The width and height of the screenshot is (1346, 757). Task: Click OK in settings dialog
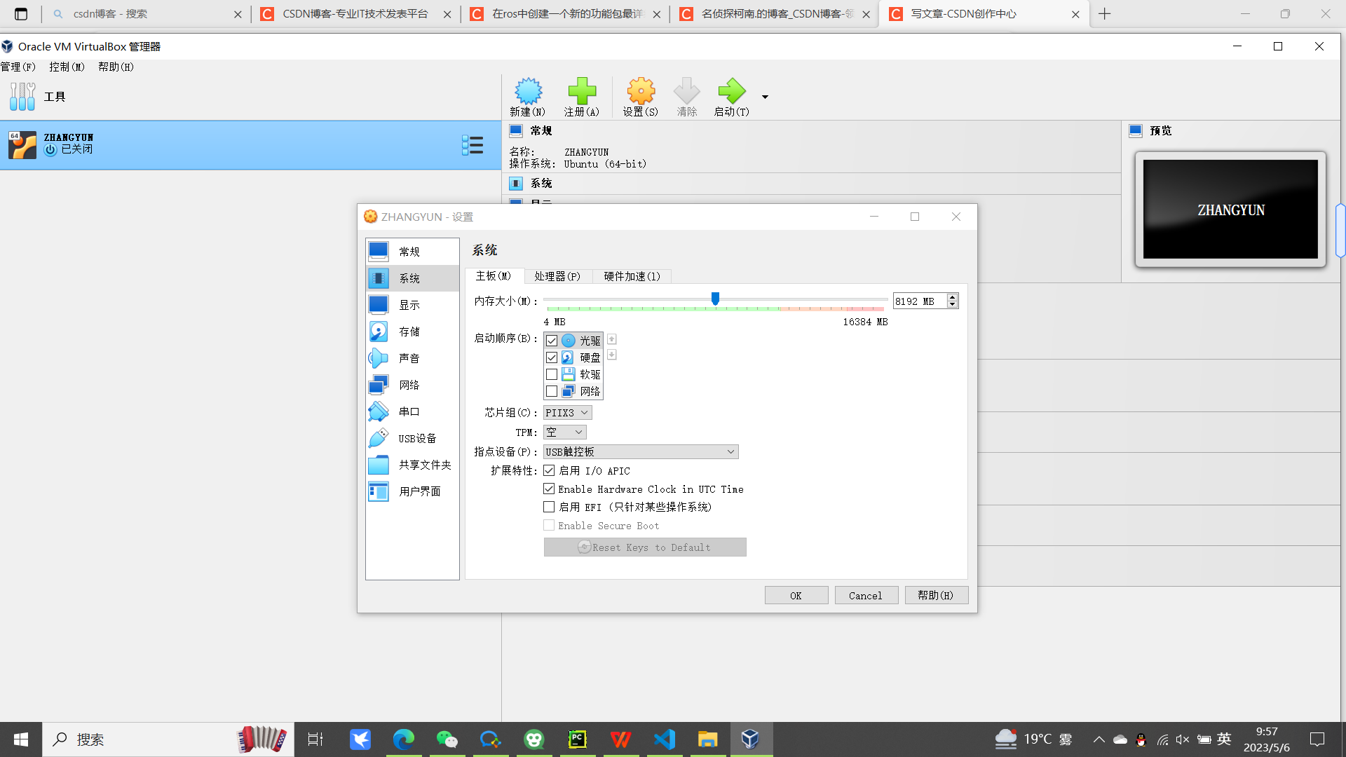796,596
